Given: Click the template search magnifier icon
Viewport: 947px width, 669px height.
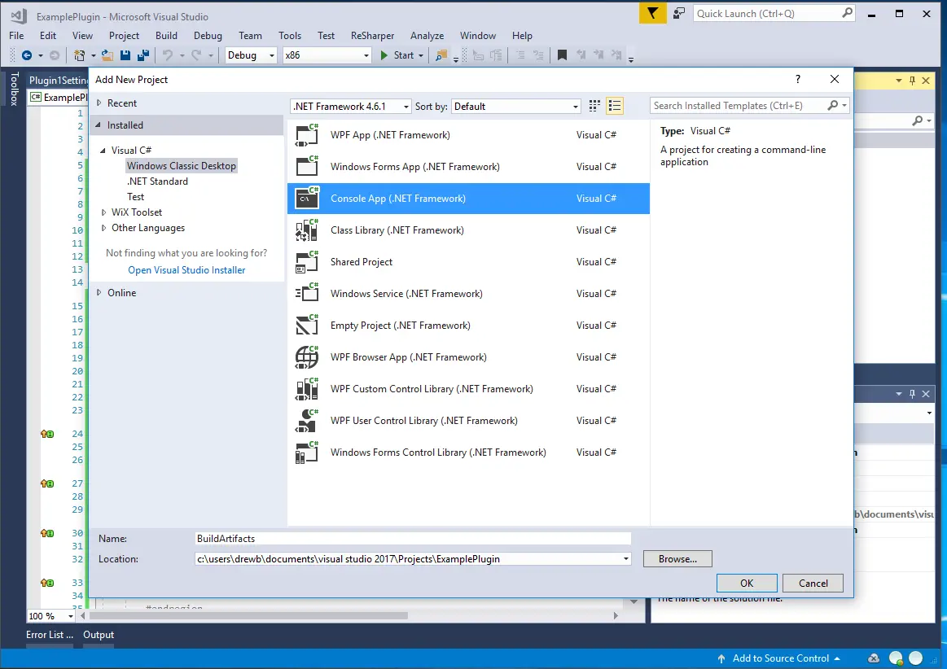Looking at the screenshot, I should (833, 105).
